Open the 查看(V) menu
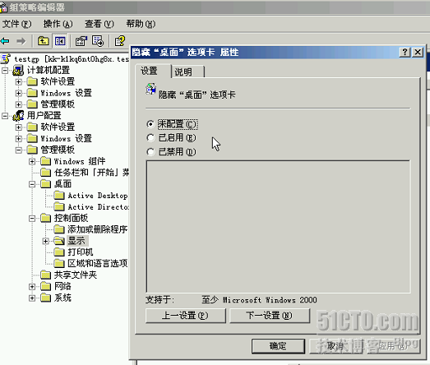 coord(99,24)
